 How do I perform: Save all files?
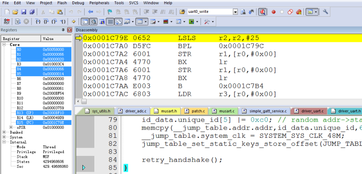tap(32, 12)
